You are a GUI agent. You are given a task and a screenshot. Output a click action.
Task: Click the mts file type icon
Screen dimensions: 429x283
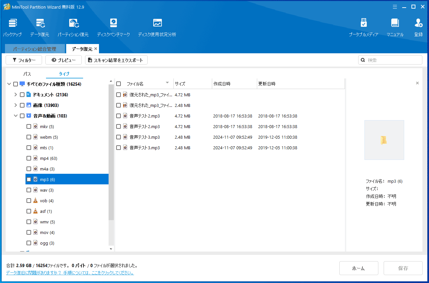coord(36,148)
